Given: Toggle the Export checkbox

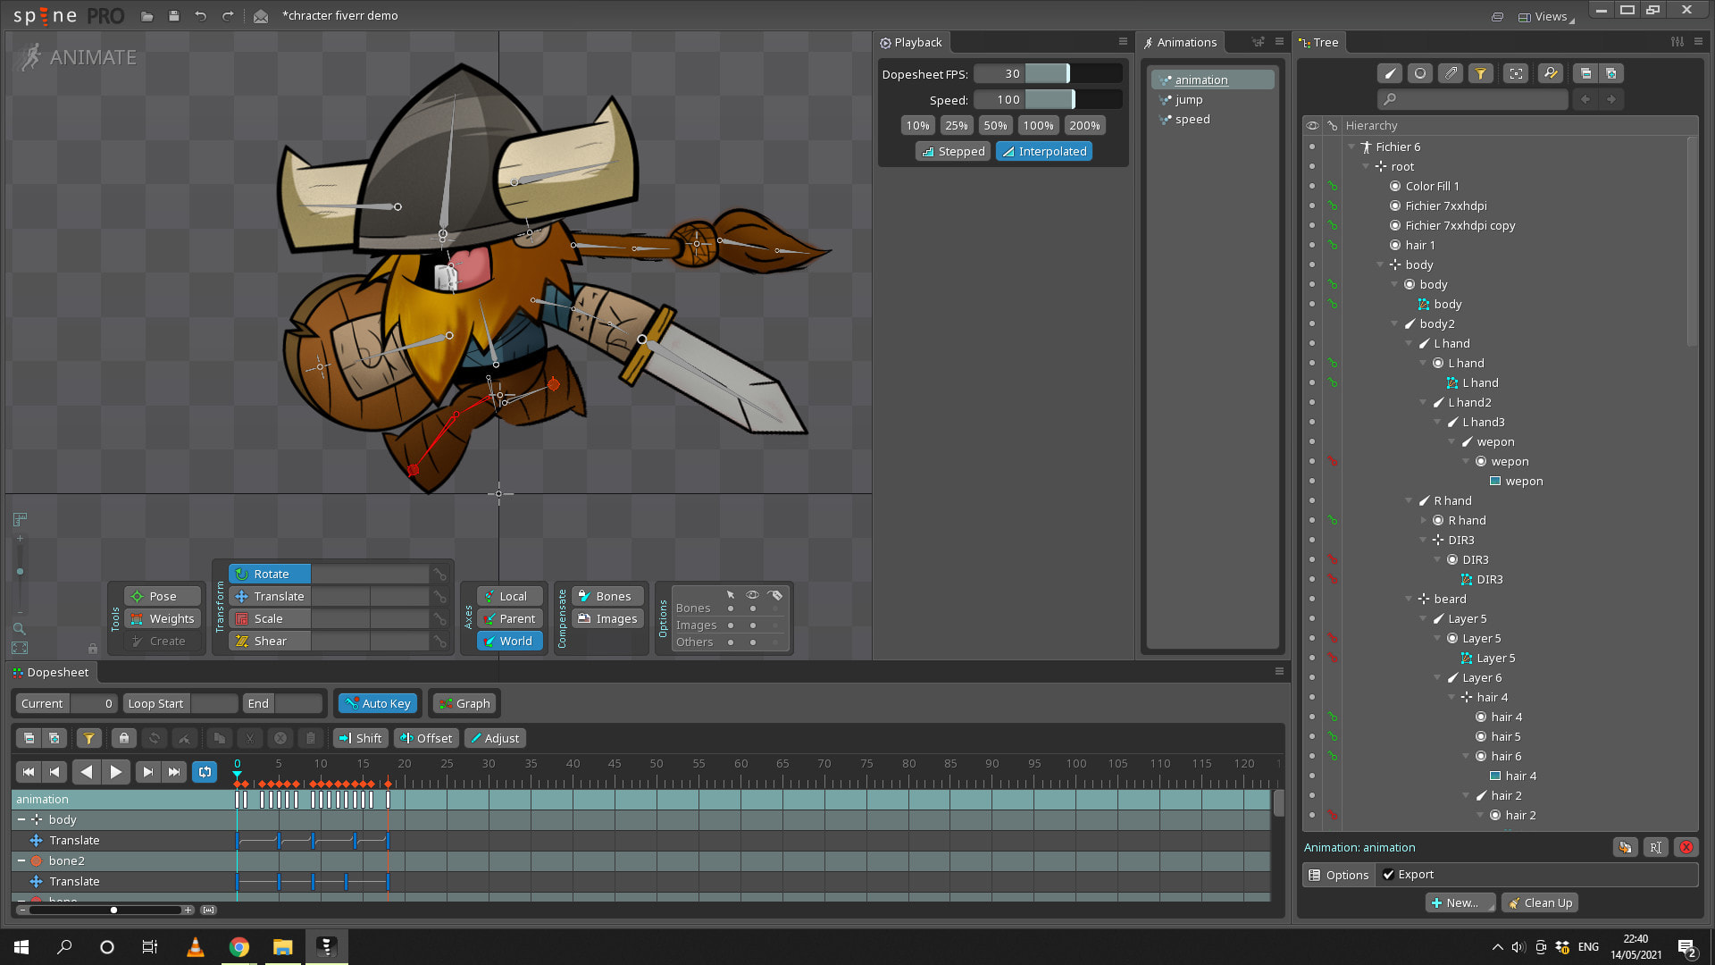Looking at the screenshot, I should pyautogui.click(x=1388, y=875).
